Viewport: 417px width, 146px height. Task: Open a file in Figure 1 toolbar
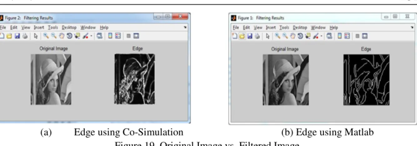click(x=242, y=36)
